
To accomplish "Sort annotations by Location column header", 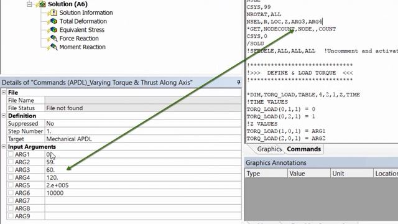I will click(x=386, y=174).
